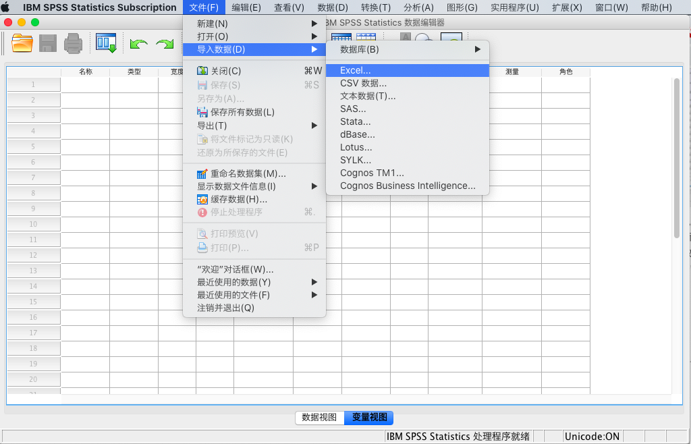
Task: Choose 关闭(C) from the file menu
Action: click(x=254, y=71)
